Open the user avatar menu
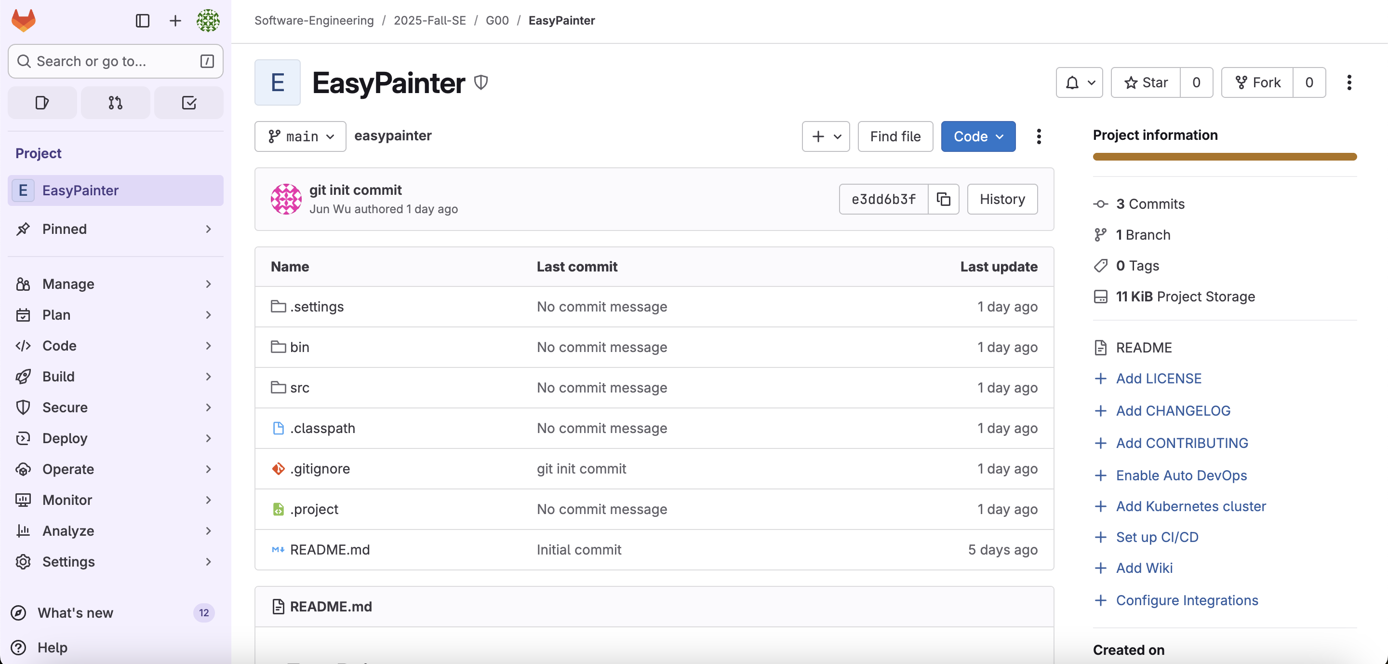The image size is (1388, 664). [x=208, y=20]
